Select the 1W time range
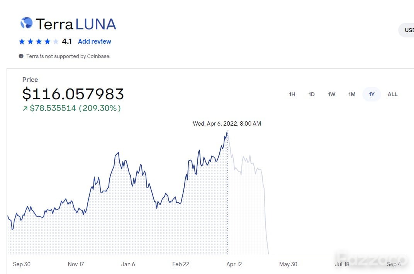This screenshot has width=414, height=274. click(x=332, y=94)
